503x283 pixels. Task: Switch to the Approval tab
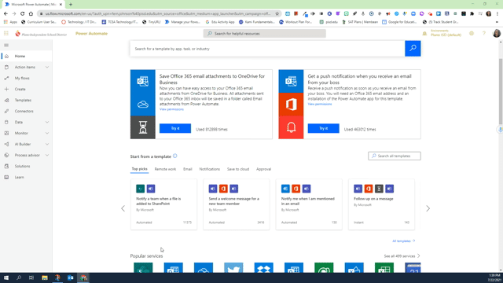(x=264, y=169)
